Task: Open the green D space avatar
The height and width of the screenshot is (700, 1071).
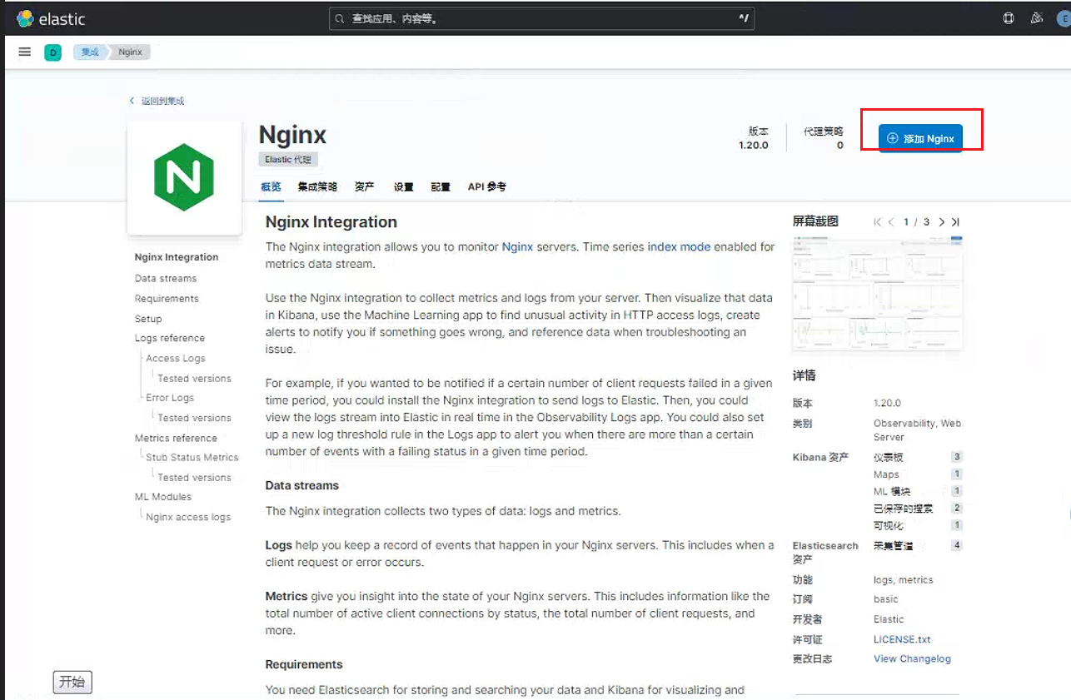Action: coord(52,52)
